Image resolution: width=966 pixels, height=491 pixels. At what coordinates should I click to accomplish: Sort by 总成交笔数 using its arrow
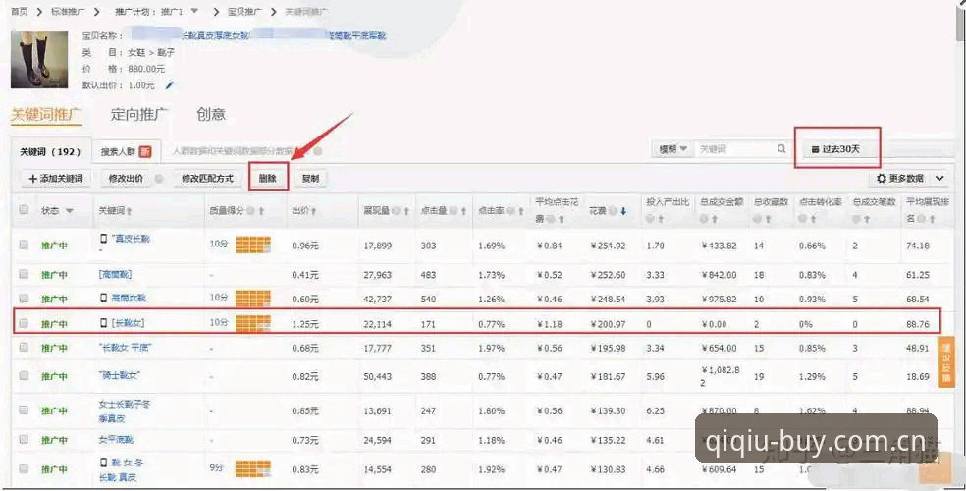coord(867,219)
